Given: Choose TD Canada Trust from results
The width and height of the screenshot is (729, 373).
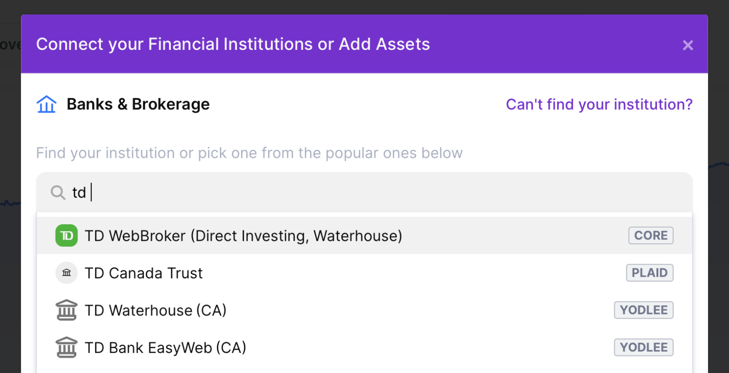Looking at the screenshot, I should (144, 273).
